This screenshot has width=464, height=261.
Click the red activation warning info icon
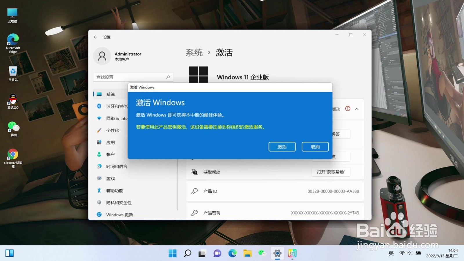[x=348, y=109]
